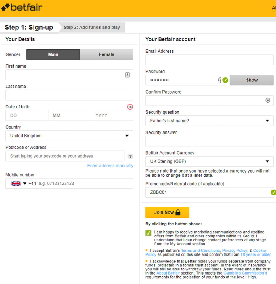Click the green check icon beside promo code

[x=273, y=192]
